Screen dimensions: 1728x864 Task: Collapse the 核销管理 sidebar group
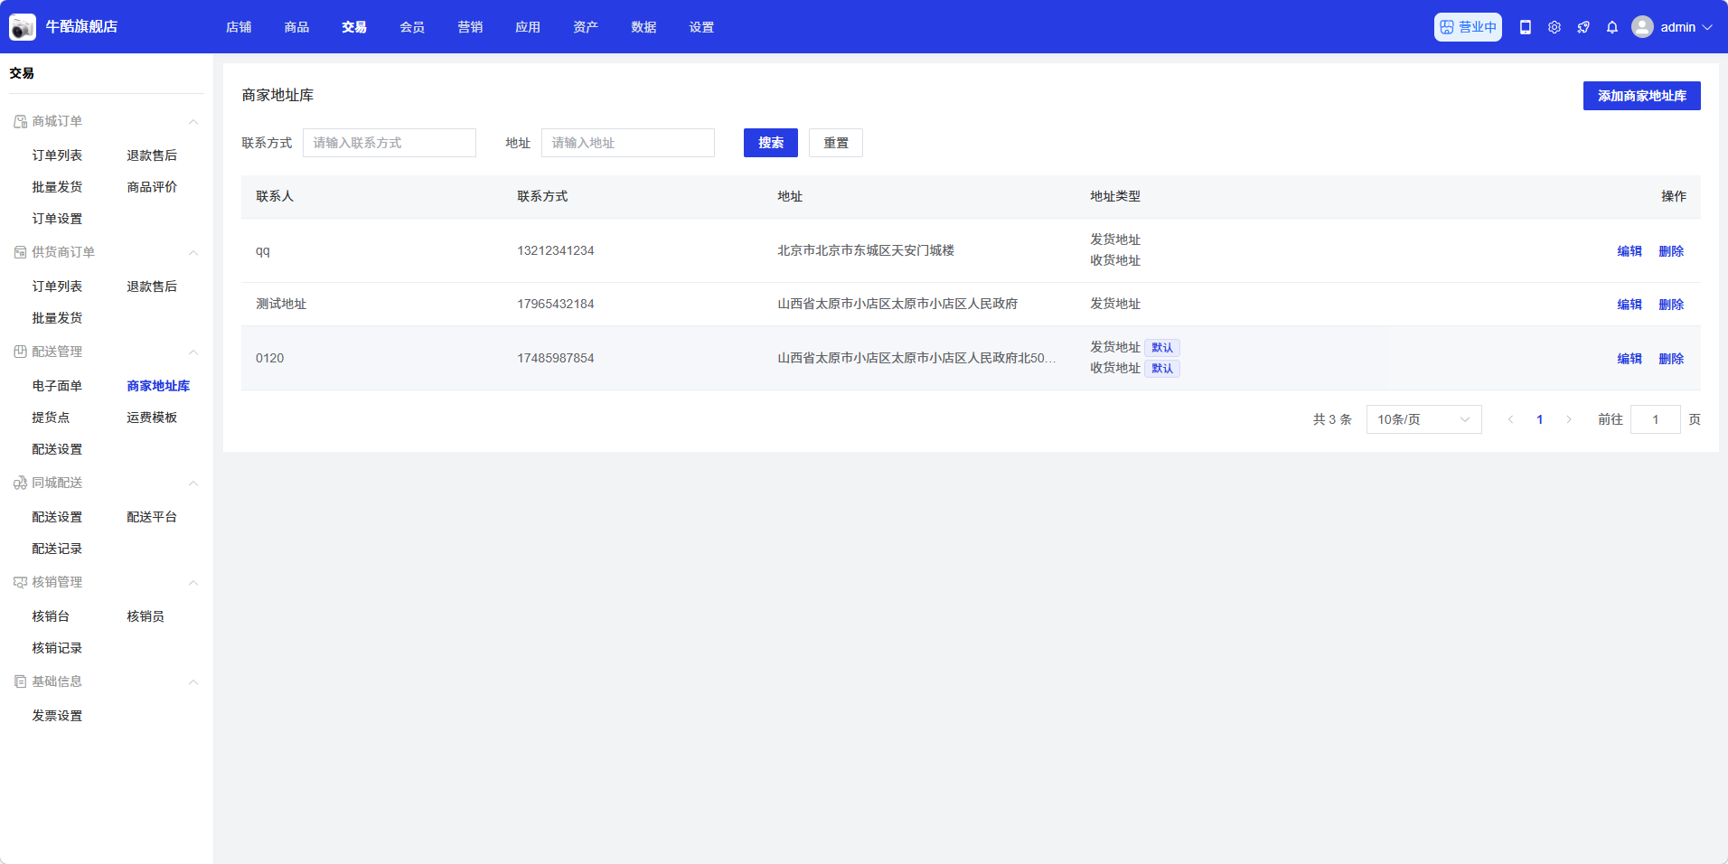click(193, 583)
